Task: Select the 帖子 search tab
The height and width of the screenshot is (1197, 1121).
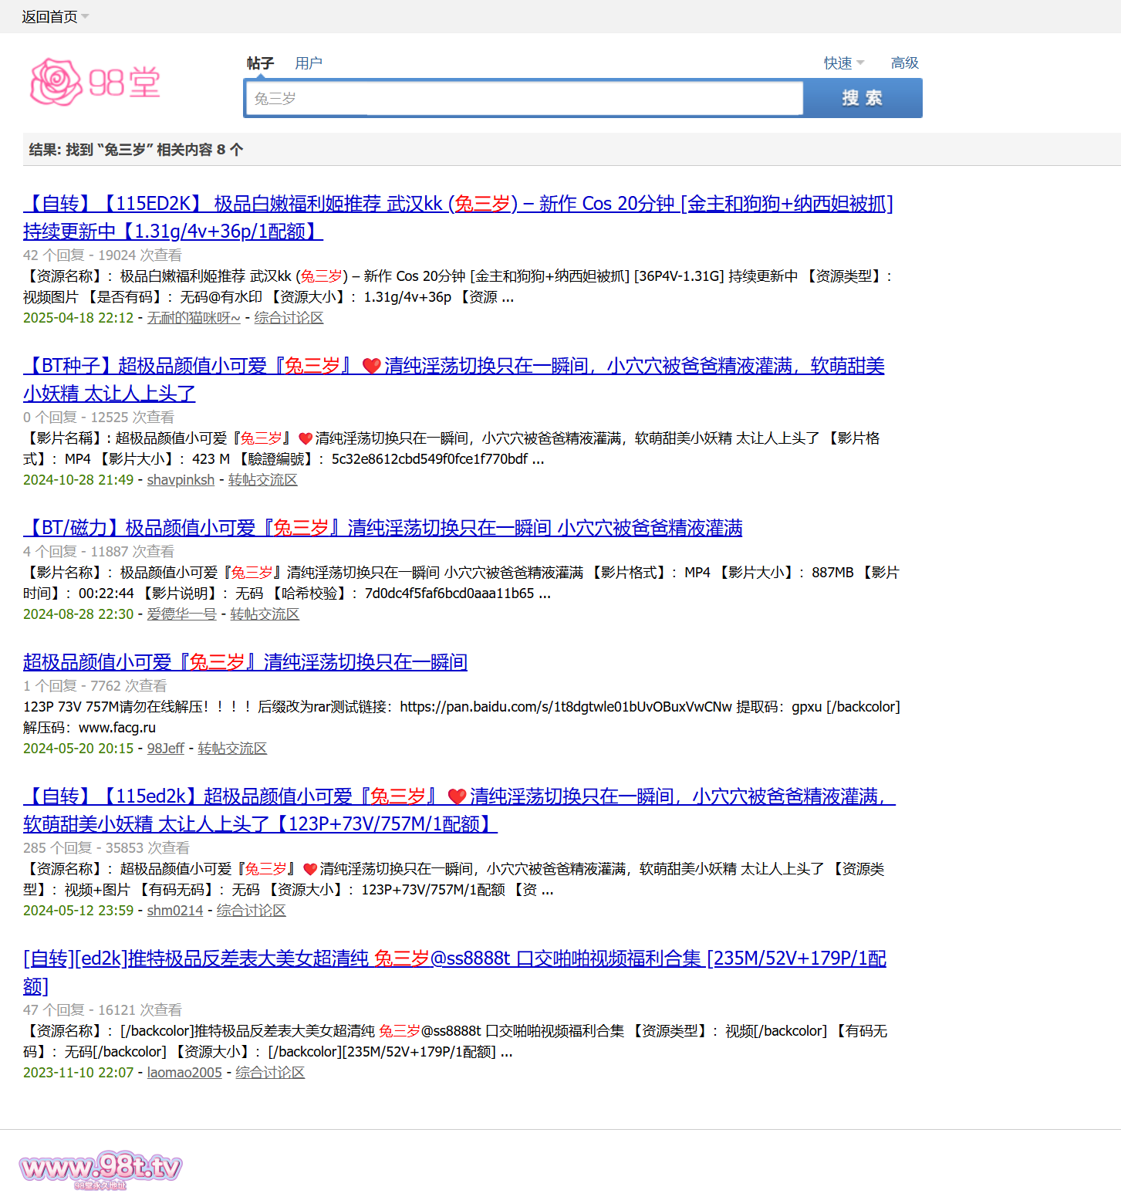Action: 260,63
